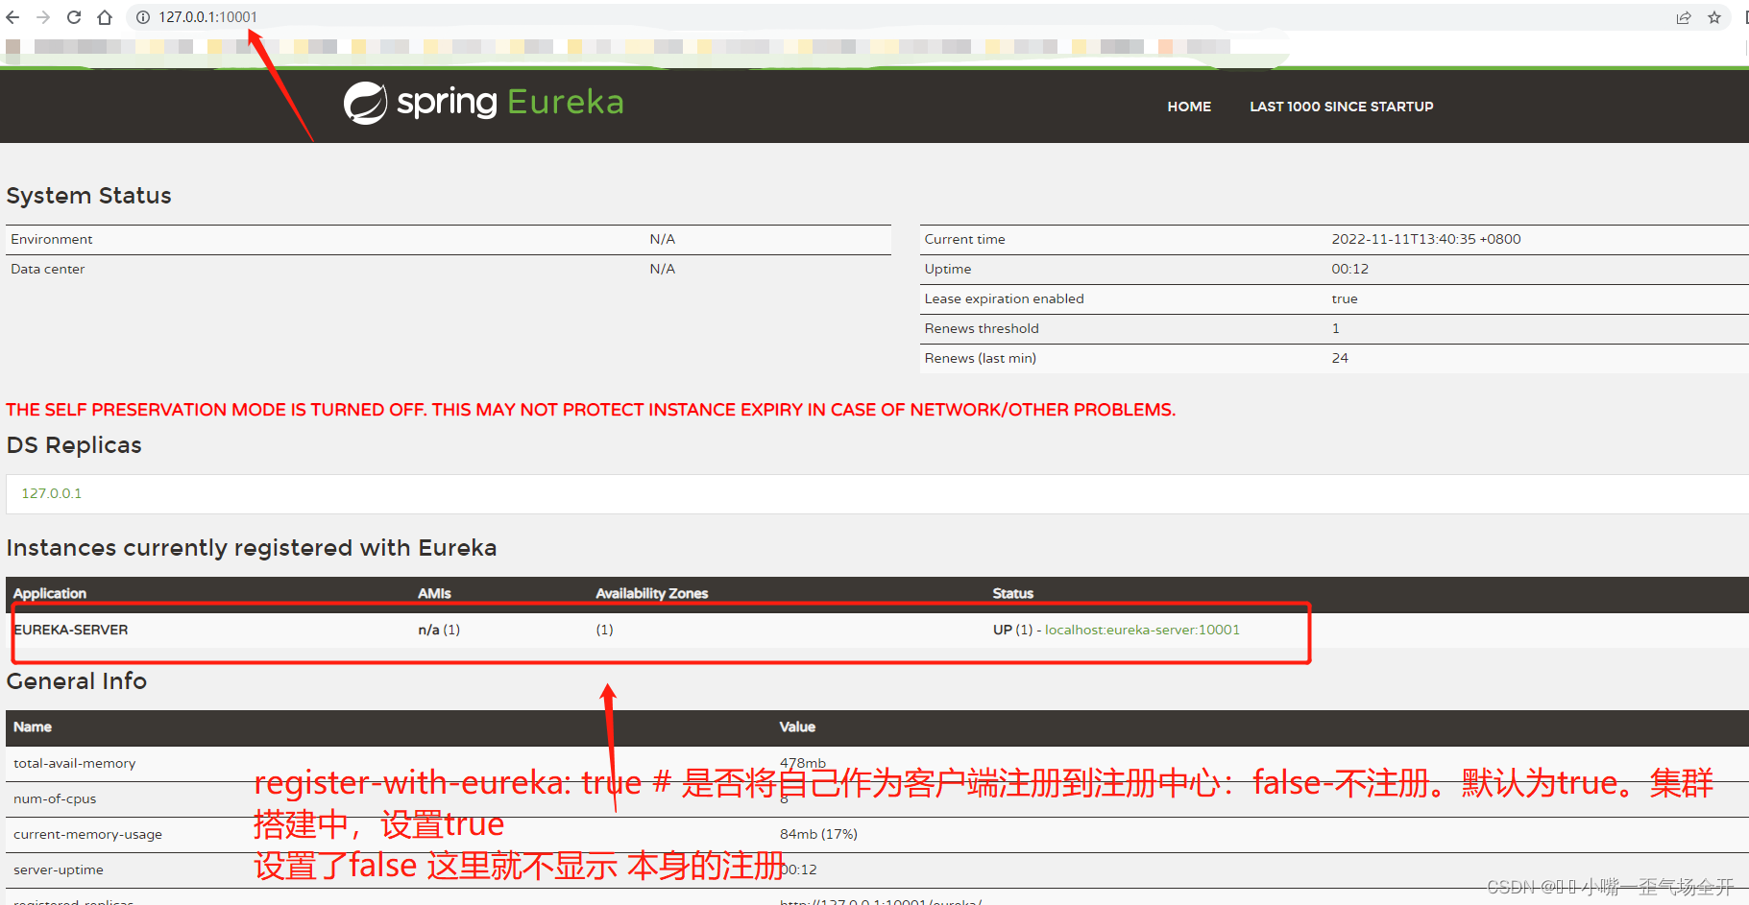Open the browser home page icon
The width and height of the screenshot is (1749, 905).
(x=105, y=17)
